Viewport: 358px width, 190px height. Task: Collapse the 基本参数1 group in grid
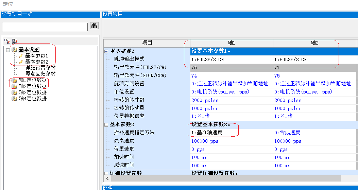(x=106, y=51)
